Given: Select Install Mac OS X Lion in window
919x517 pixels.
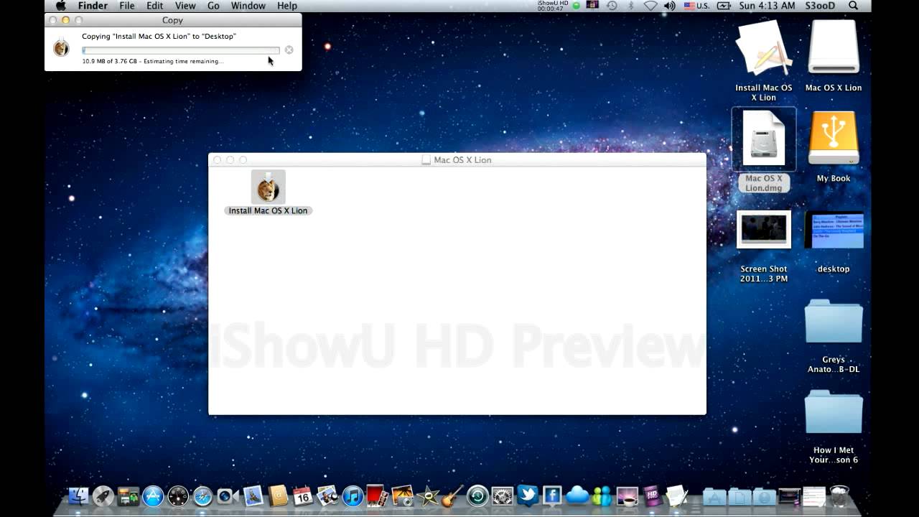Looking at the screenshot, I should click(268, 192).
